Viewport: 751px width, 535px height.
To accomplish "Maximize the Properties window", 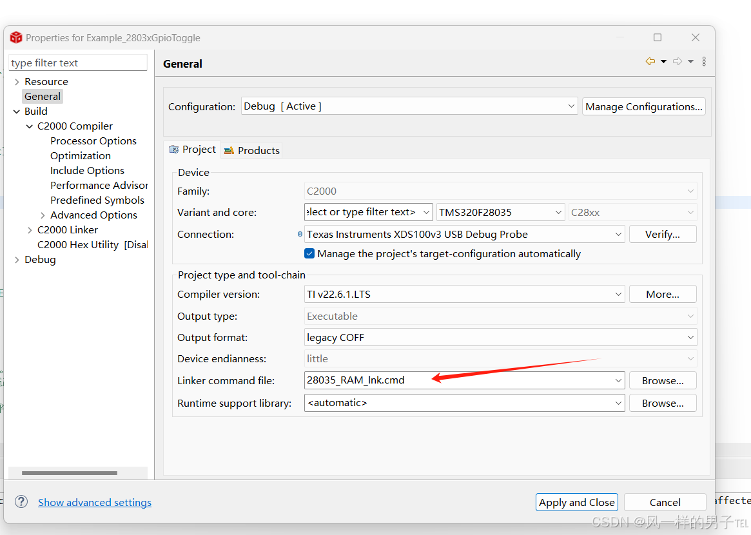I will tap(658, 37).
